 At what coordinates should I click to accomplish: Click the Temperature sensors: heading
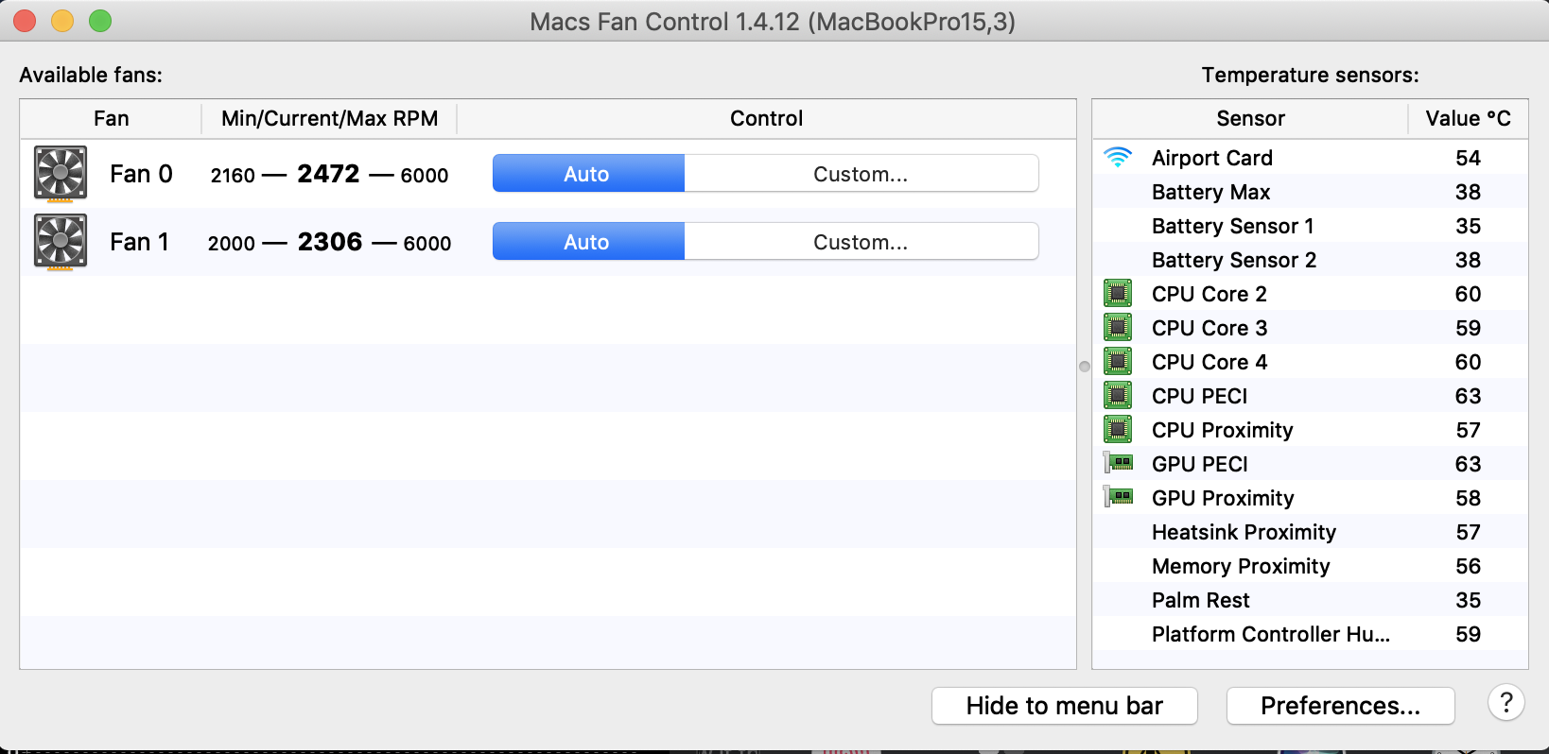point(1310,75)
